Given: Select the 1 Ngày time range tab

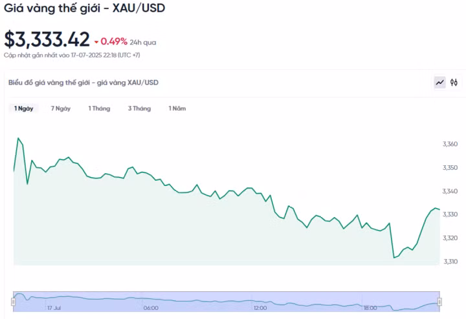Looking at the screenshot, I should pos(24,108).
